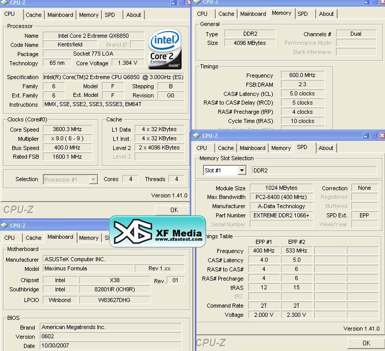The height and width of the screenshot is (351, 385).
Task: Open SPD tab in CPU window
Action: (x=110, y=15)
